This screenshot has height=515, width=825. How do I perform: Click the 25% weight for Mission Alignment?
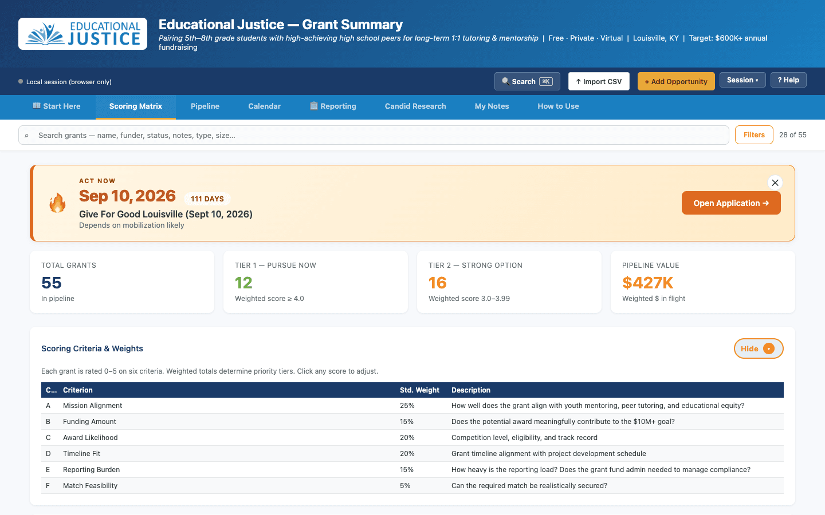coord(407,406)
